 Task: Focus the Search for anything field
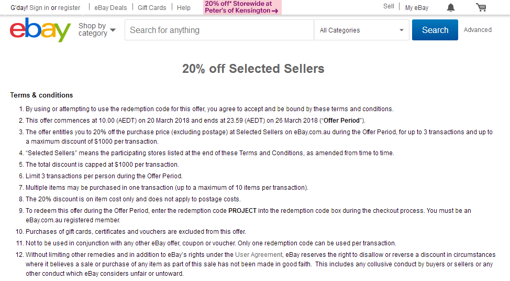click(219, 30)
